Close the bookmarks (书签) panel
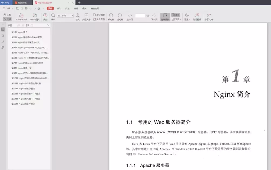 [48, 25]
